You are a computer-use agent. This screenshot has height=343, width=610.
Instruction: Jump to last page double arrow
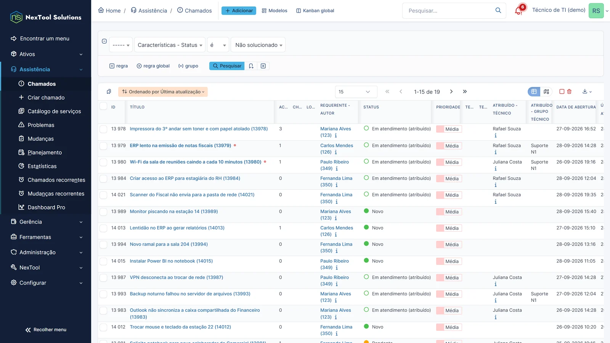465,91
